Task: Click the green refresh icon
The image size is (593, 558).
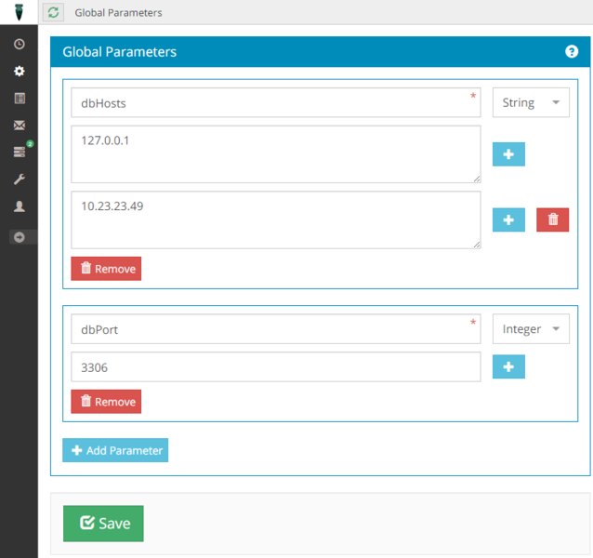Action: (x=53, y=12)
